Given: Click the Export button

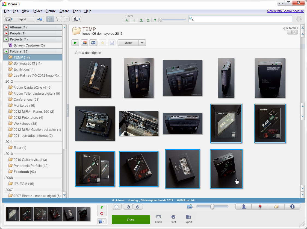Looking at the screenshot, I should pos(188,219).
